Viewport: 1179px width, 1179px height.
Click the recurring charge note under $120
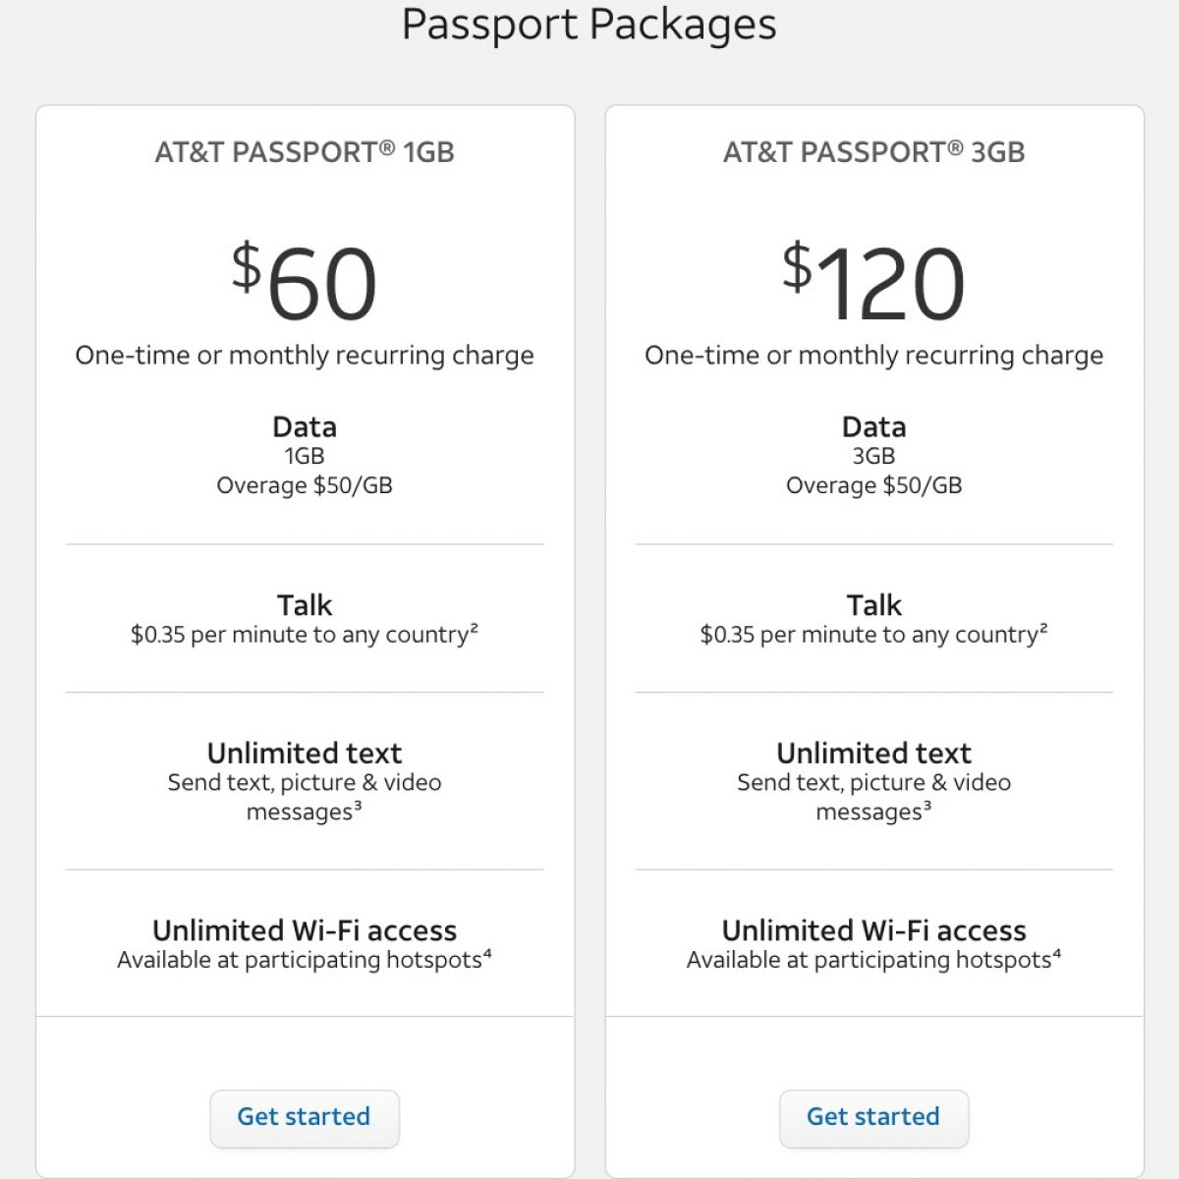[873, 355]
